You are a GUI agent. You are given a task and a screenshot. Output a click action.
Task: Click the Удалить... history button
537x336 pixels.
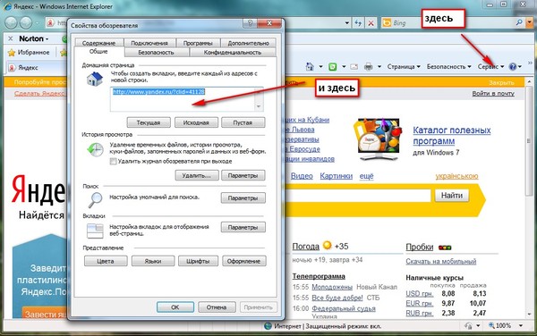tap(197, 175)
